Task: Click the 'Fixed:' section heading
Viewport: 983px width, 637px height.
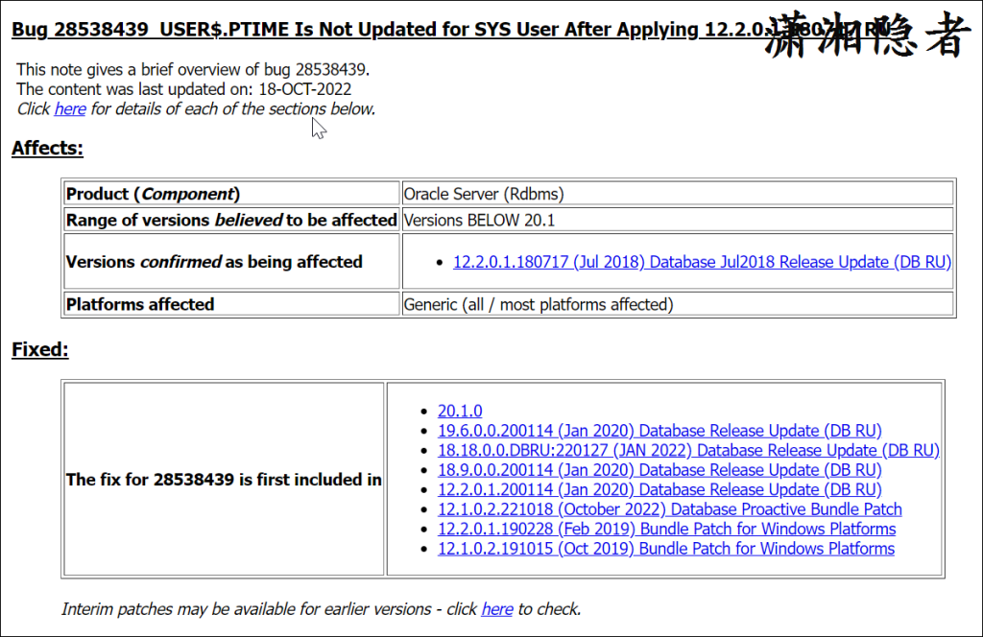Action: 40,349
